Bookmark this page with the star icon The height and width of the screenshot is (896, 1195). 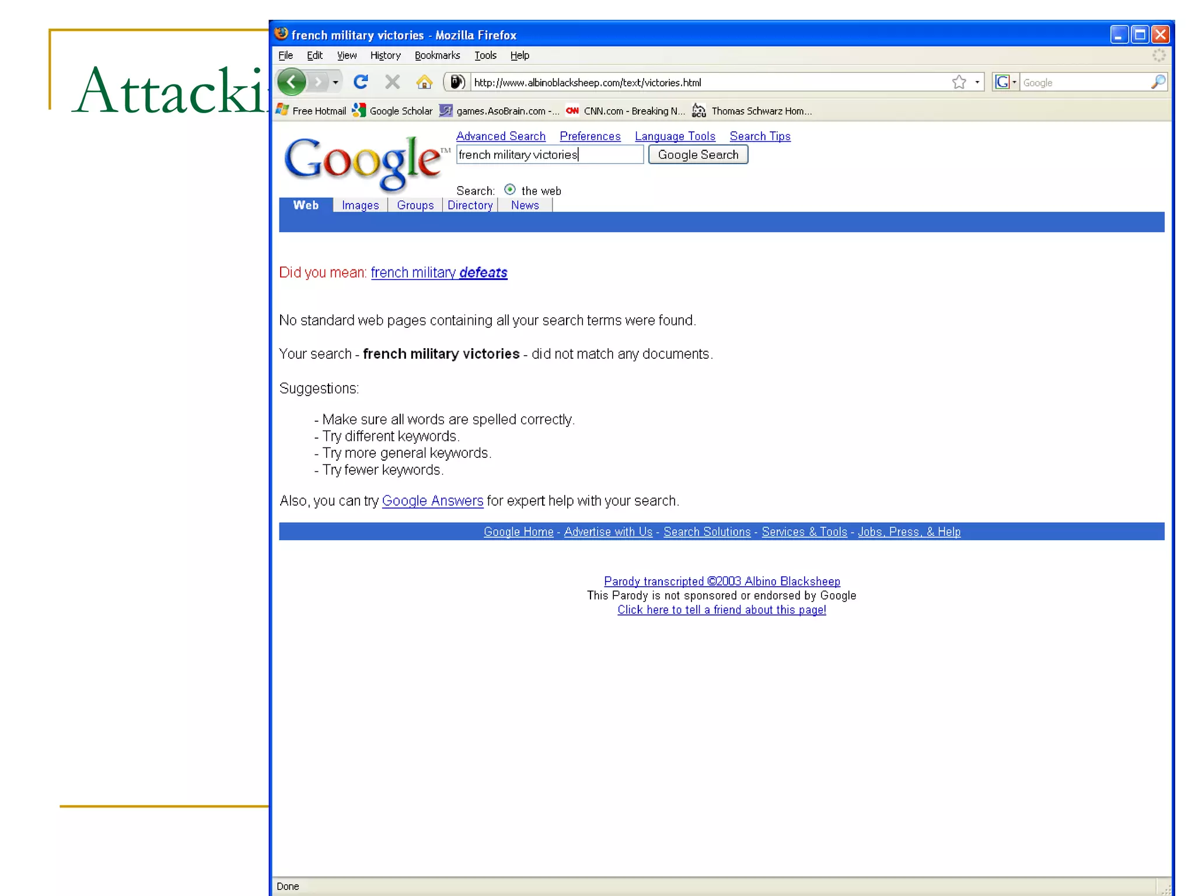click(x=959, y=82)
